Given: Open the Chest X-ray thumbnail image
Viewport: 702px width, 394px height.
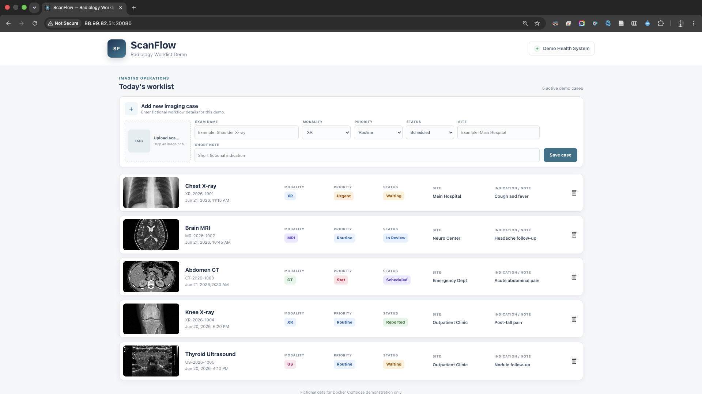Looking at the screenshot, I should [x=151, y=193].
